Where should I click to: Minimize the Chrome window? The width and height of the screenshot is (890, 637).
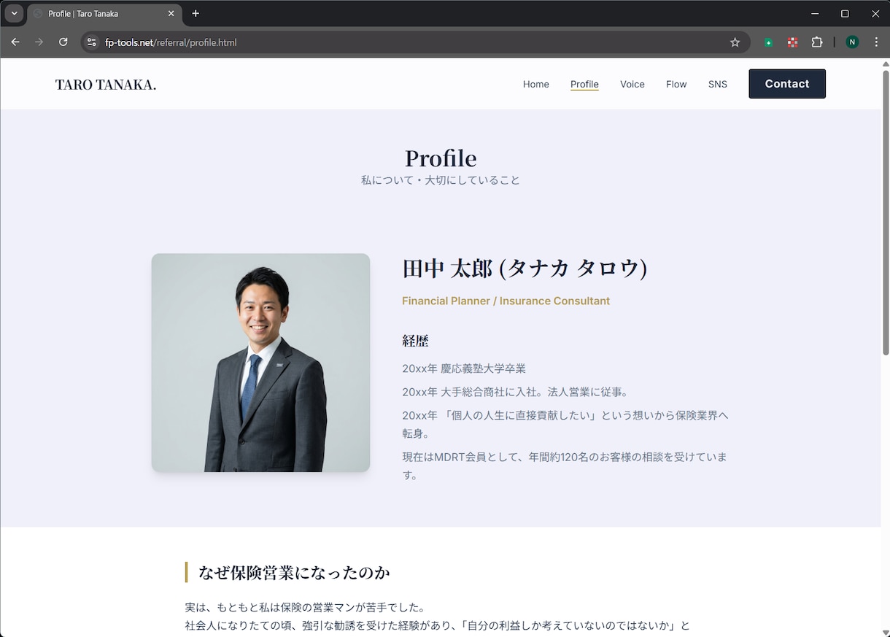tap(815, 13)
